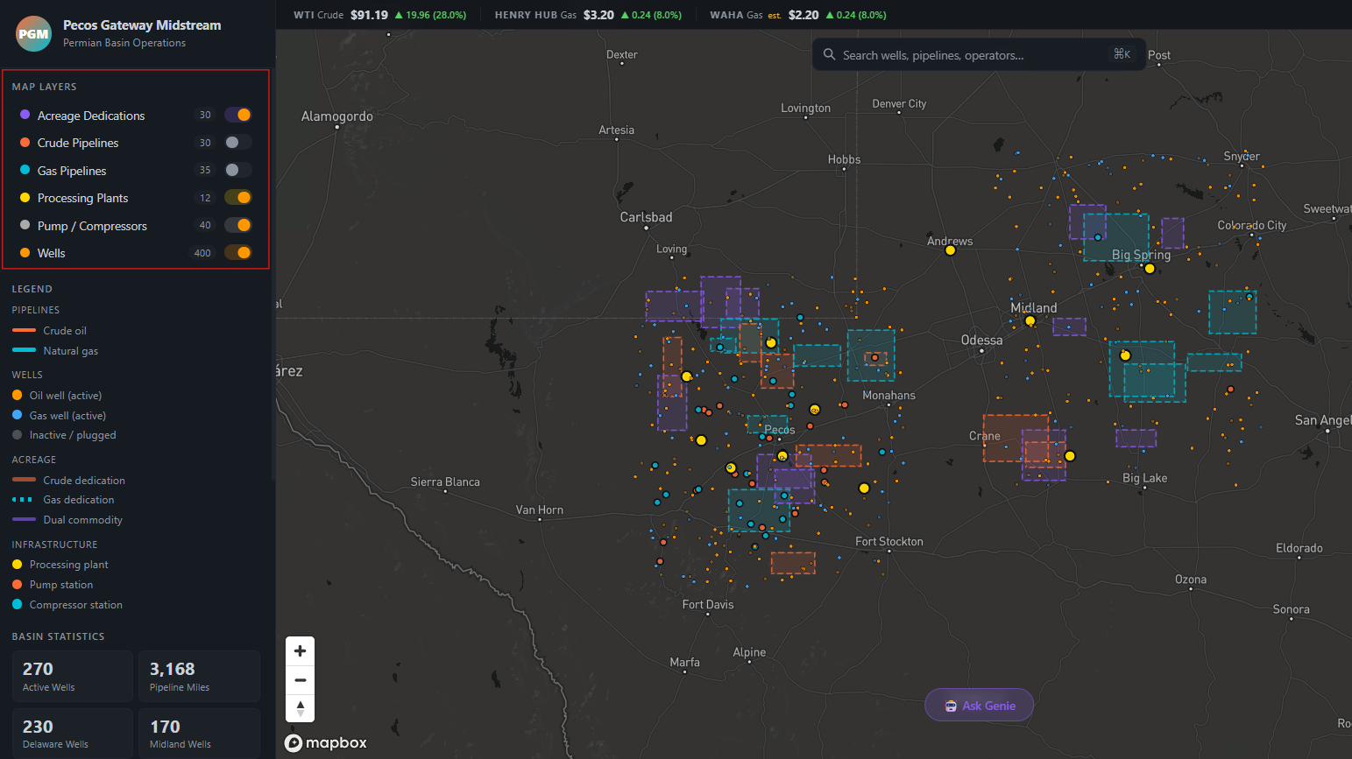The height and width of the screenshot is (759, 1352).
Task: Click the Active Wells statistic card
Action: pyautogui.click(x=73, y=676)
